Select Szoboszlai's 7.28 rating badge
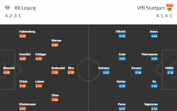 pyautogui.click(x=55, y=72)
